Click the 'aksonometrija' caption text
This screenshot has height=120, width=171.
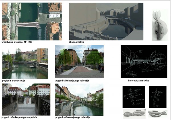[76, 42]
